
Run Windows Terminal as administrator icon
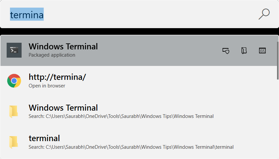[x=226, y=51]
